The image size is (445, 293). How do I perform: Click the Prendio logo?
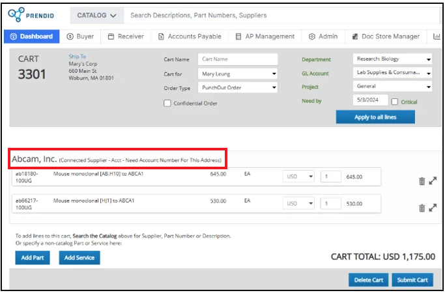click(x=31, y=15)
